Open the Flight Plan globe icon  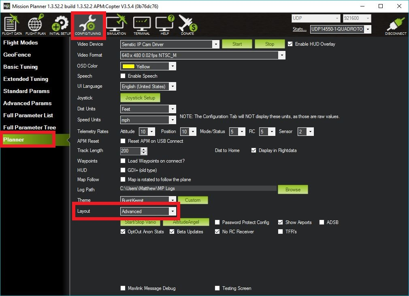pos(36,25)
